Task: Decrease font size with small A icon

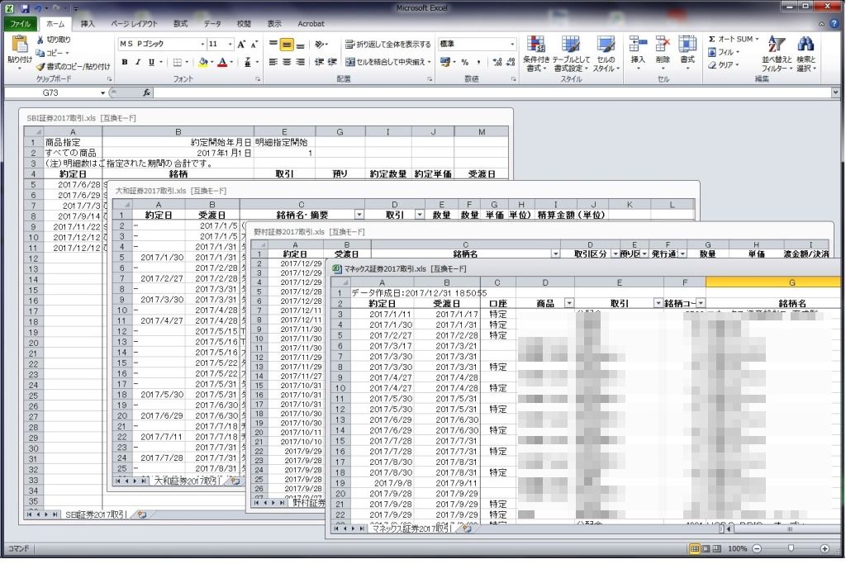Action: point(254,45)
